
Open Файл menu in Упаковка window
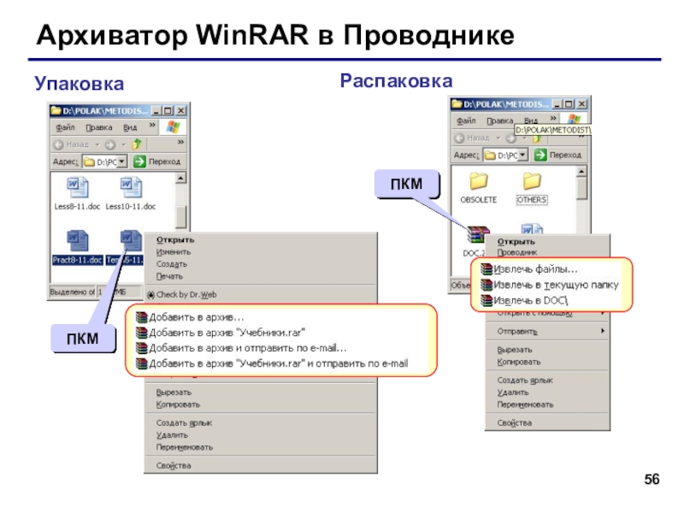[66, 127]
